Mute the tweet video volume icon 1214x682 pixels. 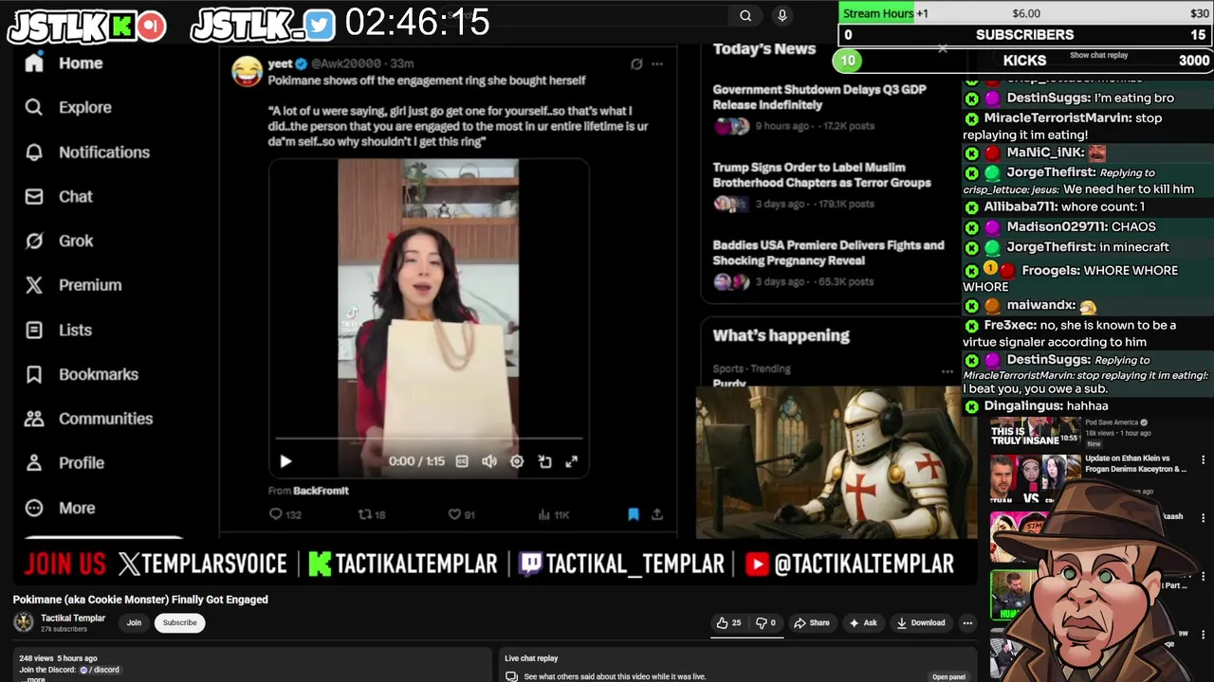(x=489, y=461)
